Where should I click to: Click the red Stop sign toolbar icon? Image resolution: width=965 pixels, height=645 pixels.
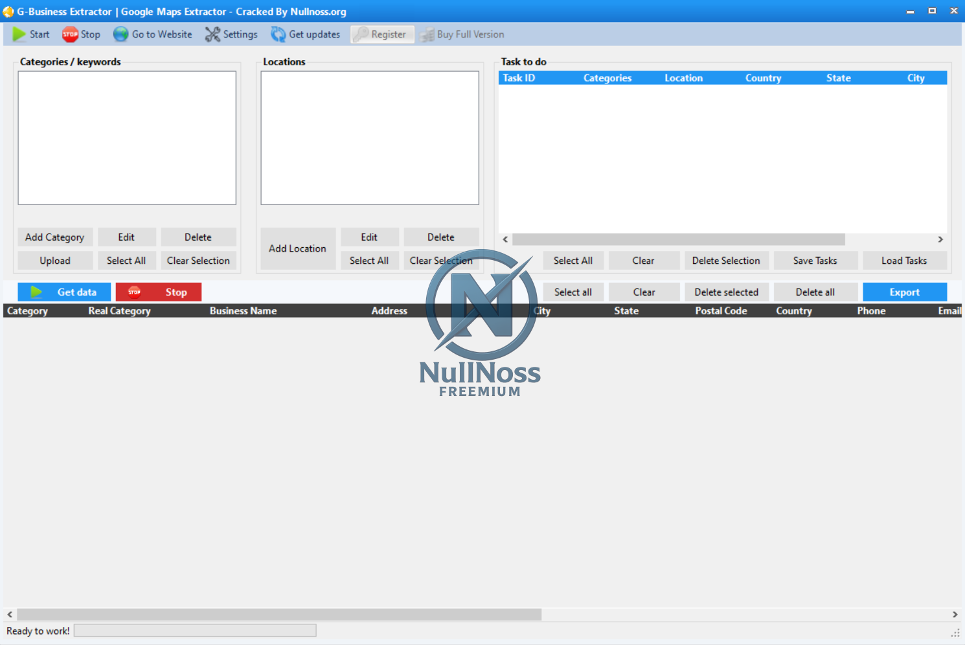point(70,34)
